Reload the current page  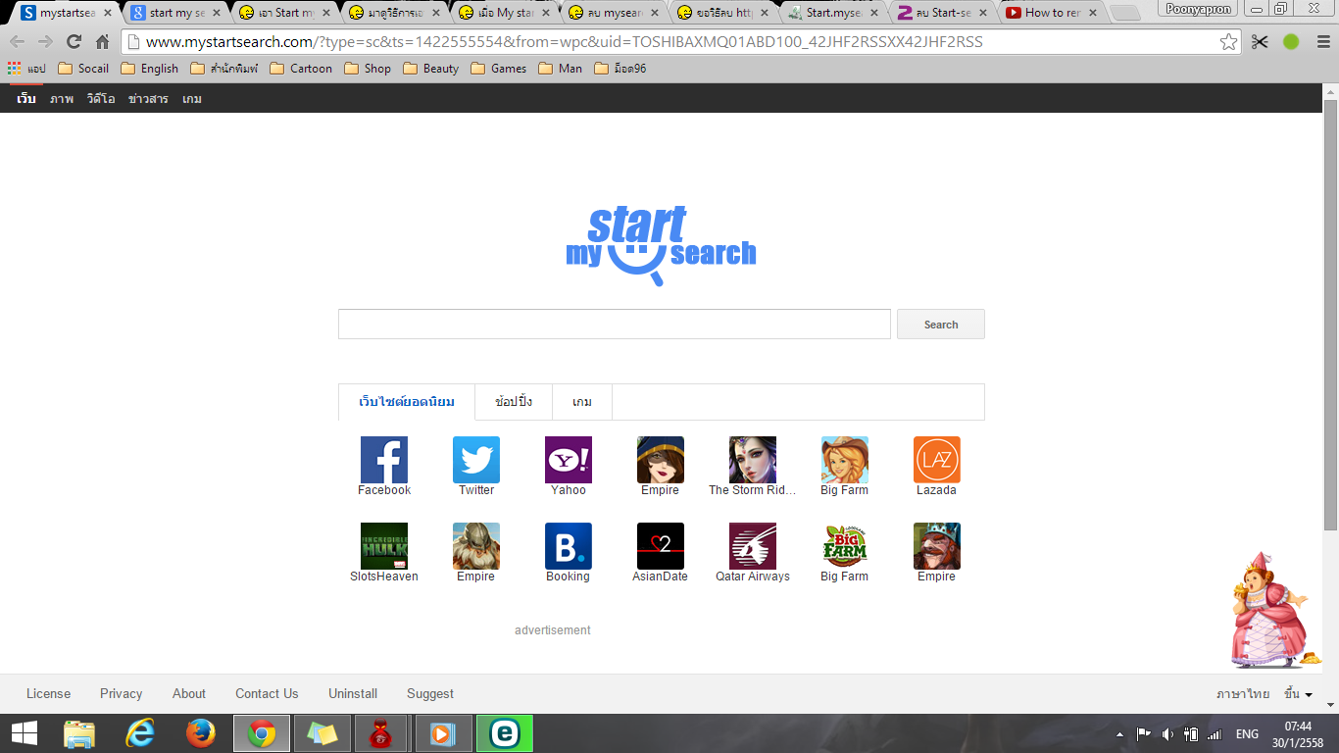(x=74, y=42)
